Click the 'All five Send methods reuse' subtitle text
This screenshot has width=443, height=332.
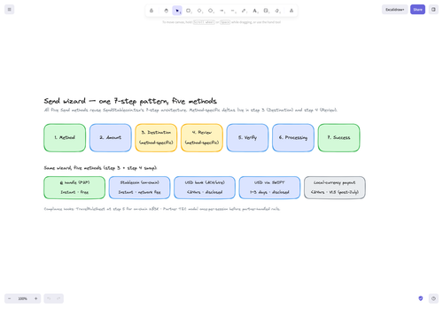point(190,110)
